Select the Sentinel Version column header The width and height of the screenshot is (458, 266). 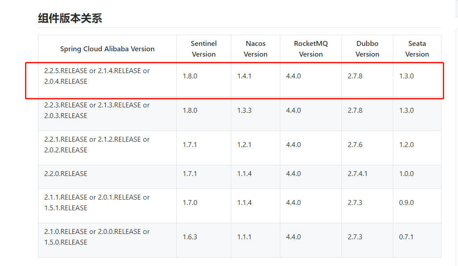tap(204, 49)
